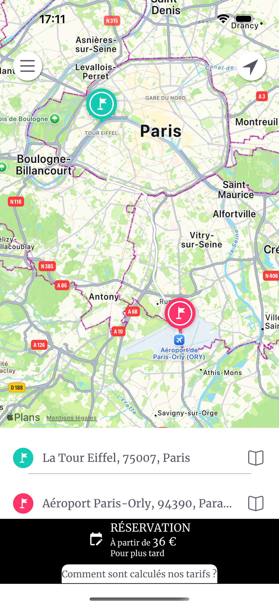Image resolution: width=279 pixels, height=606 pixels.
Task: Tap the Paris city label on map
Action: point(161,131)
